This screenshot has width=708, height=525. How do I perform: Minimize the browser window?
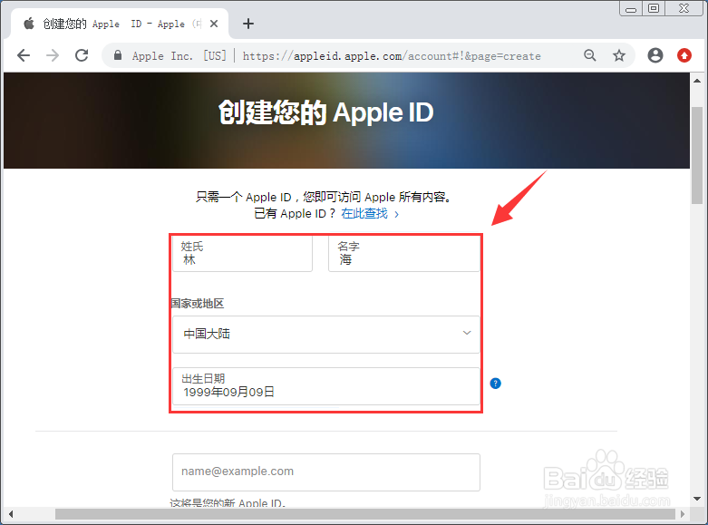(631, 9)
